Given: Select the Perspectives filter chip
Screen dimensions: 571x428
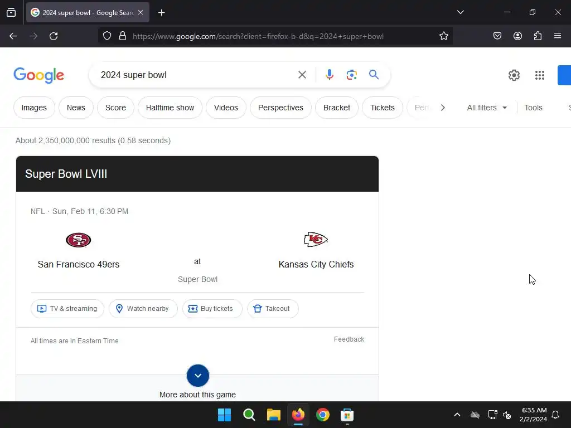Looking at the screenshot, I should pos(281,108).
